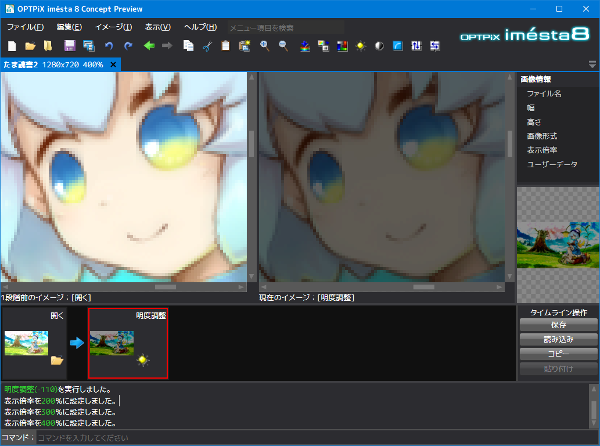Zoom out with magnifier minus icon

(283, 46)
